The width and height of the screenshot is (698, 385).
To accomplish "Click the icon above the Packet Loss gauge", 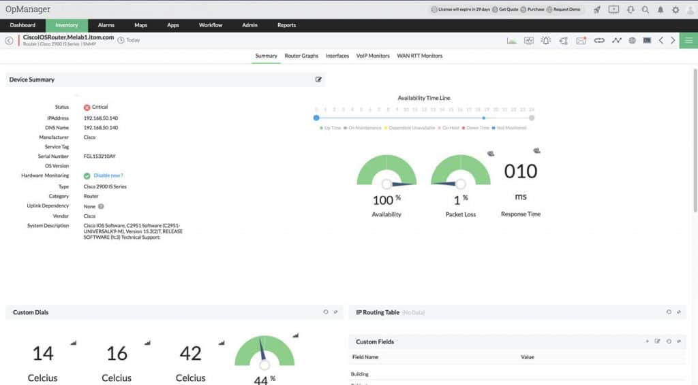I will tap(491, 154).
